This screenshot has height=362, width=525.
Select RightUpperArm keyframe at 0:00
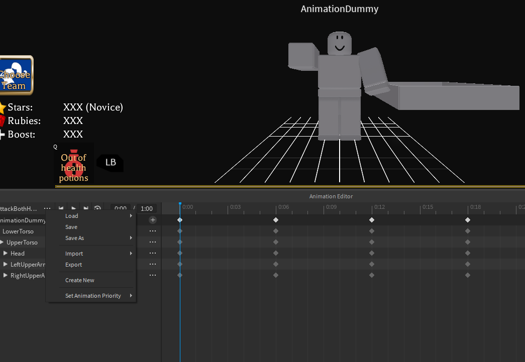(x=180, y=275)
